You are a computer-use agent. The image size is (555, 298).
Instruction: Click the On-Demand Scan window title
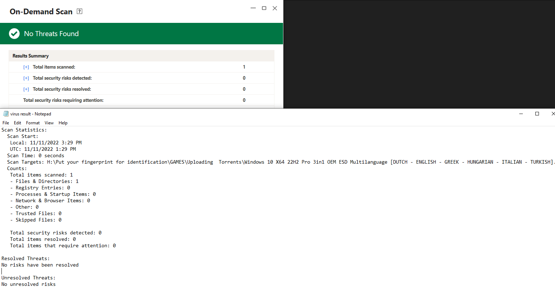[41, 11]
